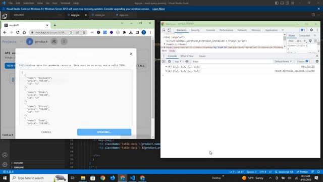
Task: Open the DevTools Application tab
Action: tap(272, 30)
